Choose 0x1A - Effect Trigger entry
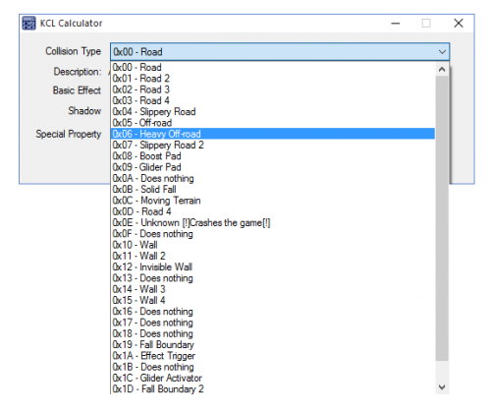Image resolution: width=491 pixels, height=413 pixels. [273, 356]
